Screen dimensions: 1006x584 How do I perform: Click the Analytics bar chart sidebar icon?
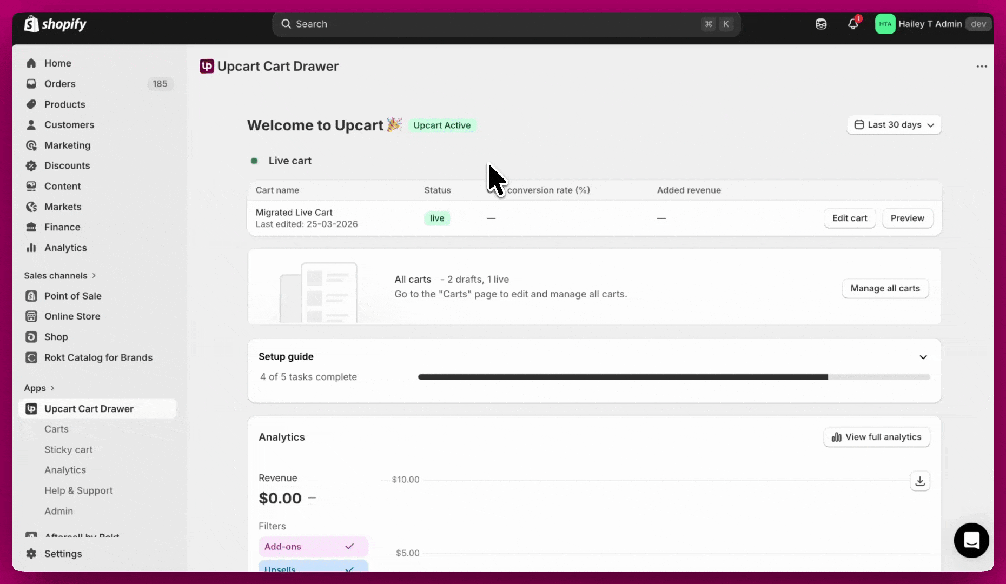(x=31, y=248)
